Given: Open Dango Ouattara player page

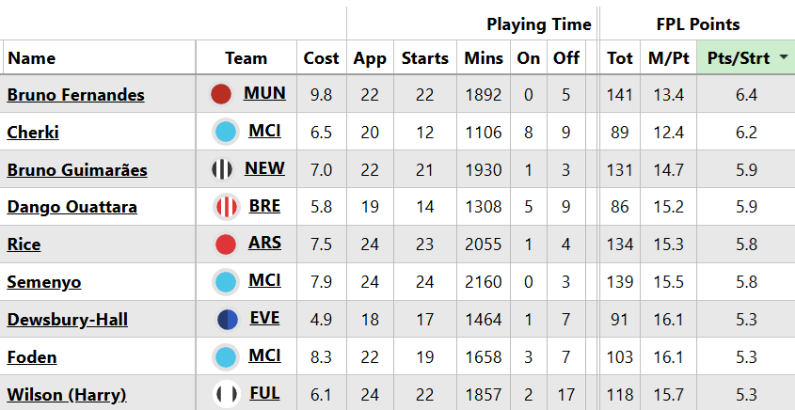Looking at the screenshot, I should coord(72,207).
